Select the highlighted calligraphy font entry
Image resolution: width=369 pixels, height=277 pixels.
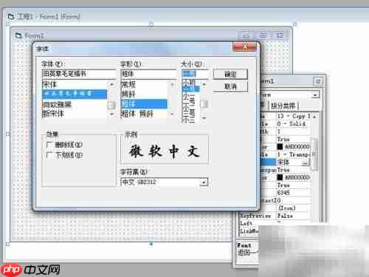coord(75,94)
